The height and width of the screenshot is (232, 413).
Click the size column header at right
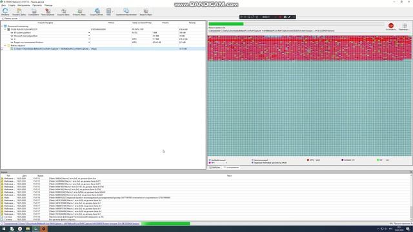192,23
